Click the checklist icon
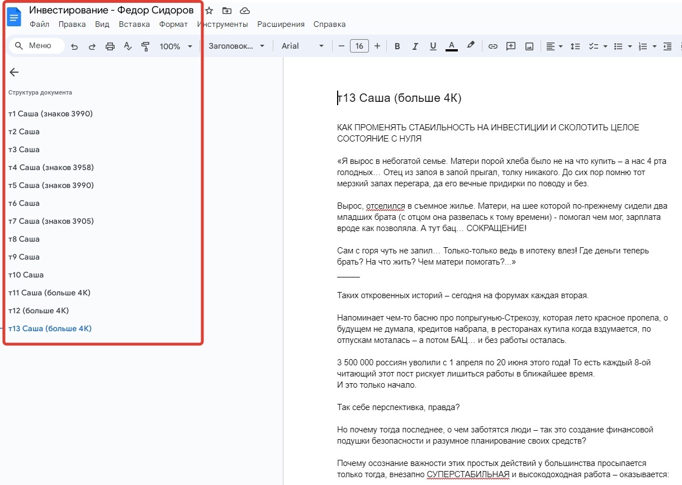682x485 pixels. pos(594,46)
